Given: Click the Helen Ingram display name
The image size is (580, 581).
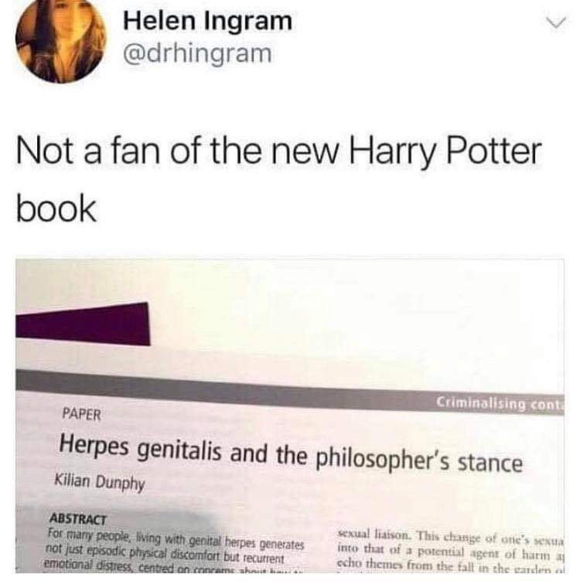Looking at the screenshot, I should click(208, 21).
